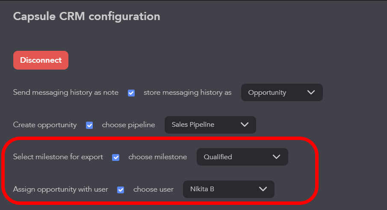Image resolution: width=387 pixels, height=210 pixels.
Task: Toggle the Send messaging history as note checkbox
Action: pyautogui.click(x=131, y=93)
